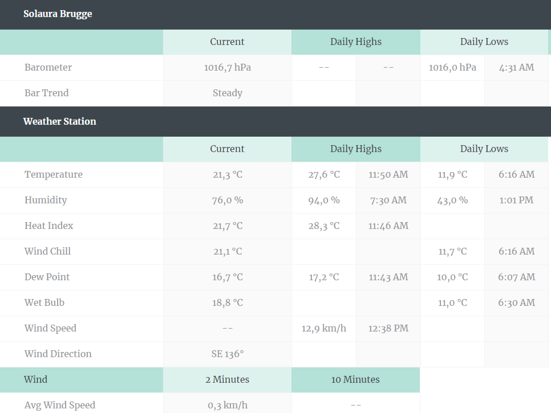Click dew point high 17,2 °C
Screen dimensions: 551x413
click(x=324, y=277)
